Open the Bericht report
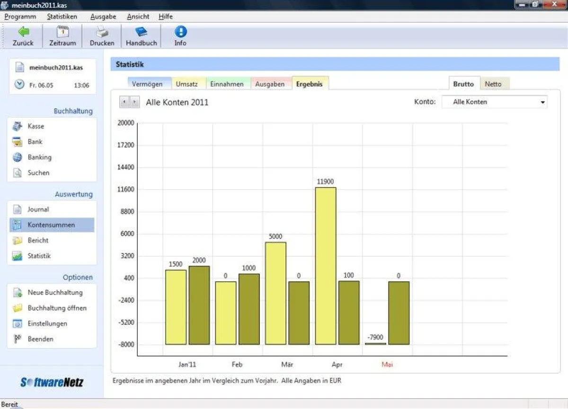Viewport: 568px width, 409px height. coord(38,240)
